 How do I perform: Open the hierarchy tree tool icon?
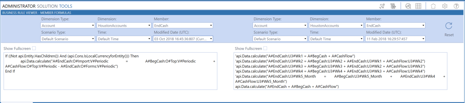(x=393, y=6)
